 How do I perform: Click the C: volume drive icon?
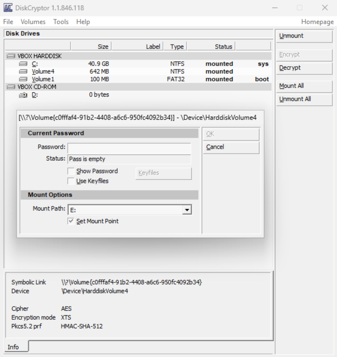pos(23,64)
